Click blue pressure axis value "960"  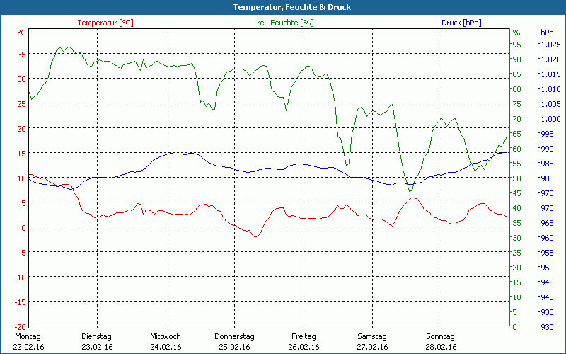click(x=547, y=238)
